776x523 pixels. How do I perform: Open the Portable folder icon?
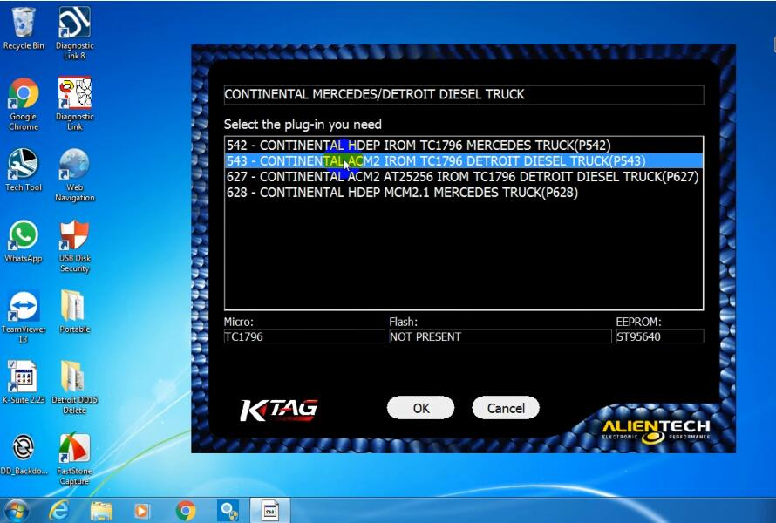[74, 312]
